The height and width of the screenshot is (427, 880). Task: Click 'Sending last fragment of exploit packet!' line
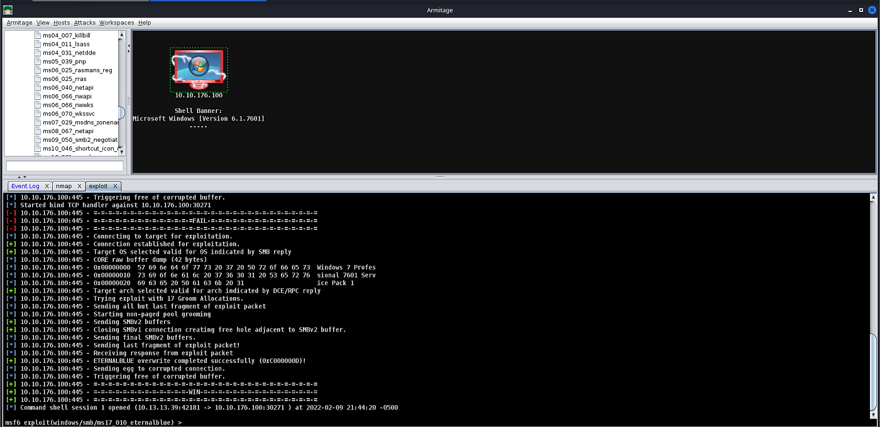(x=123, y=345)
